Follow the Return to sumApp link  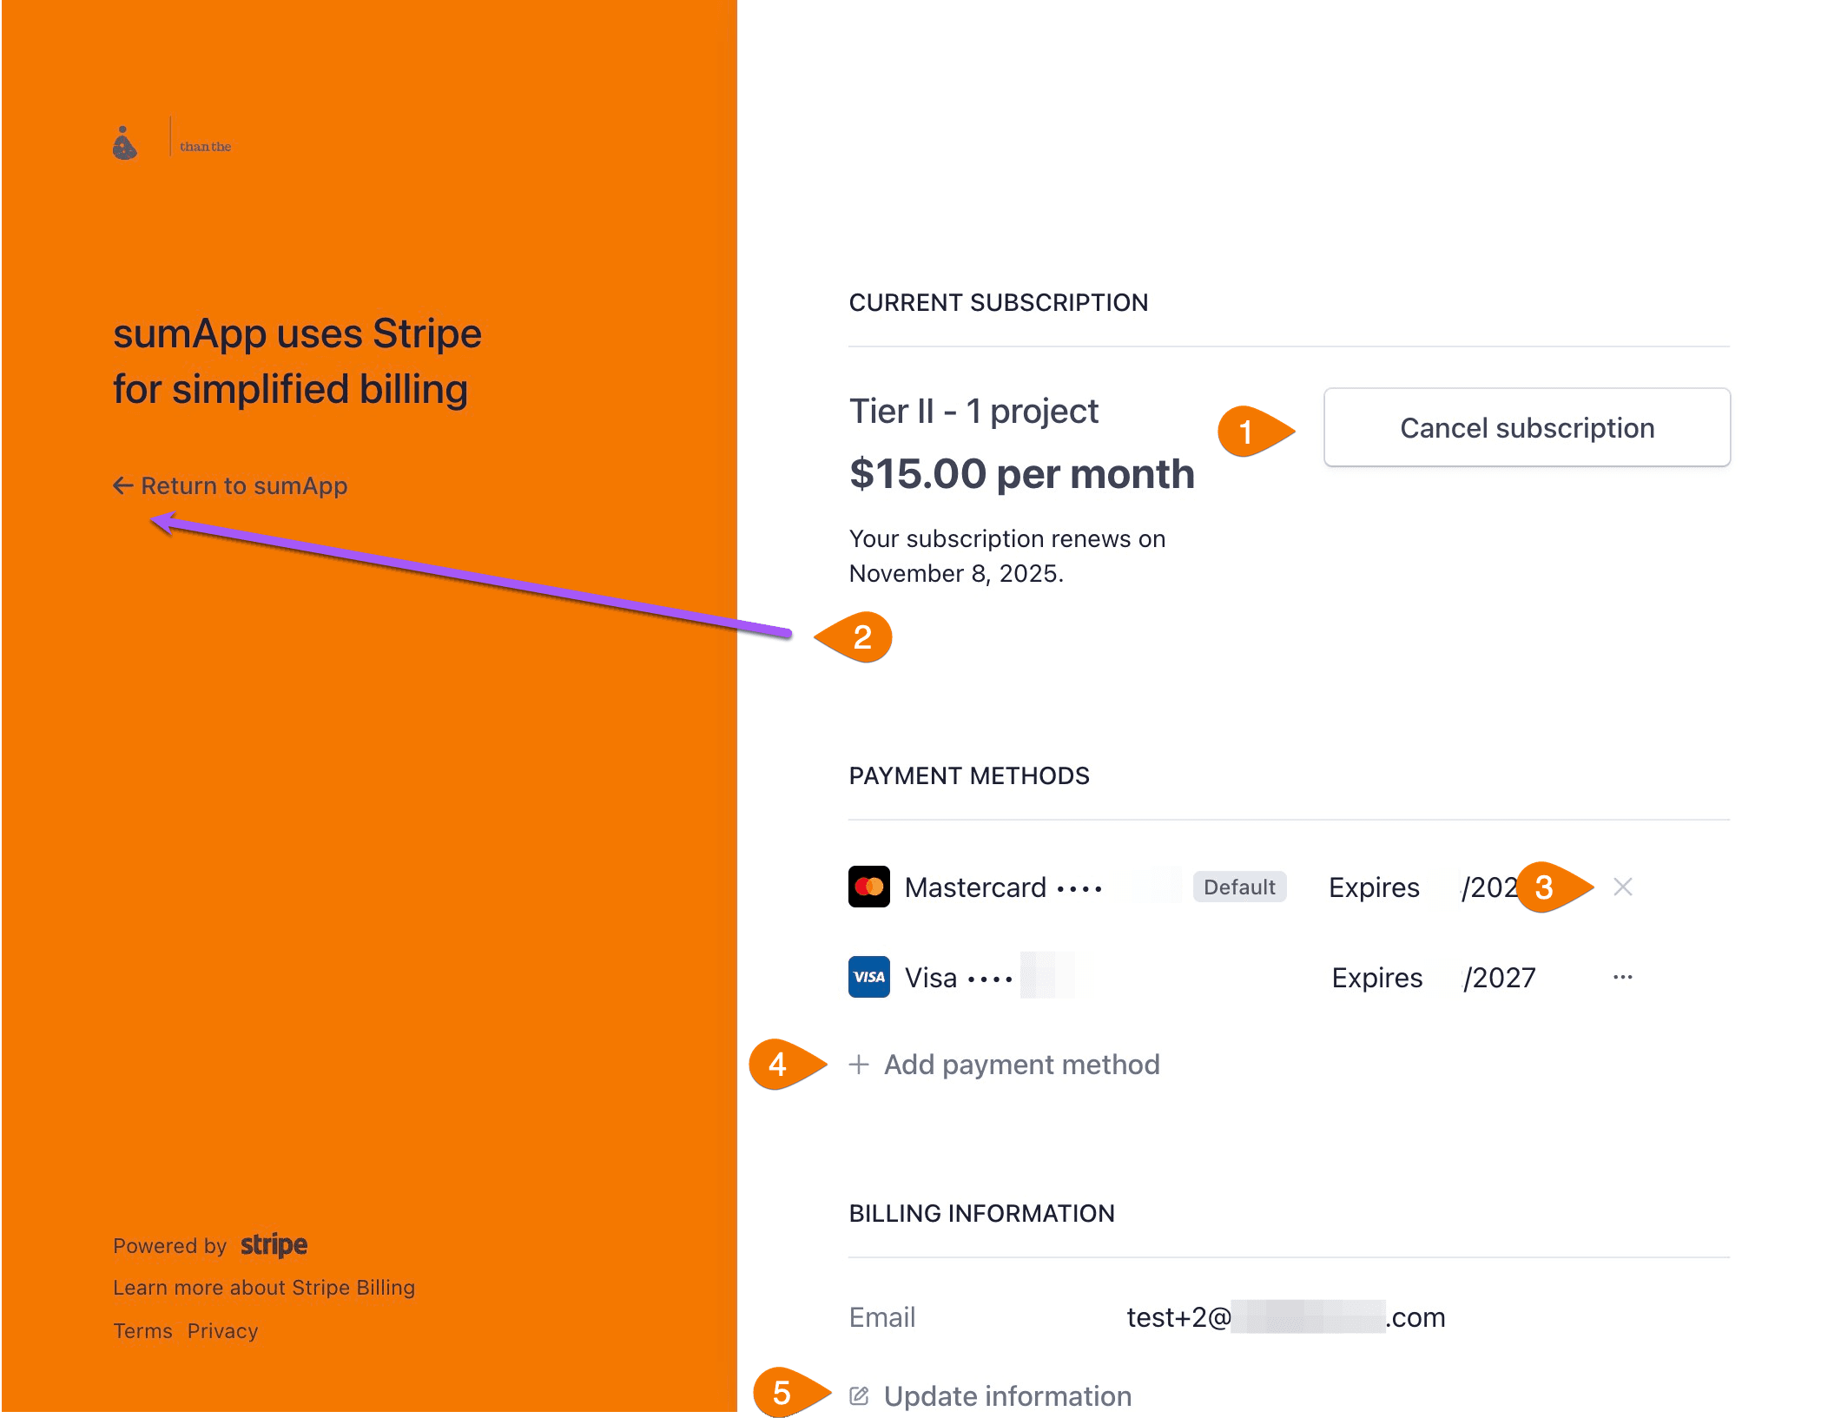click(x=244, y=486)
